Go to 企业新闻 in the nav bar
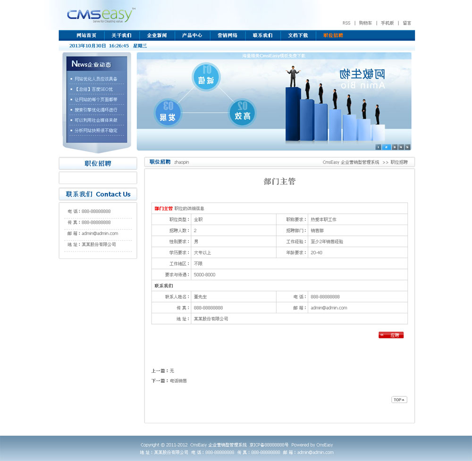The height and width of the screenshot is (461, 472). point(157,35)
